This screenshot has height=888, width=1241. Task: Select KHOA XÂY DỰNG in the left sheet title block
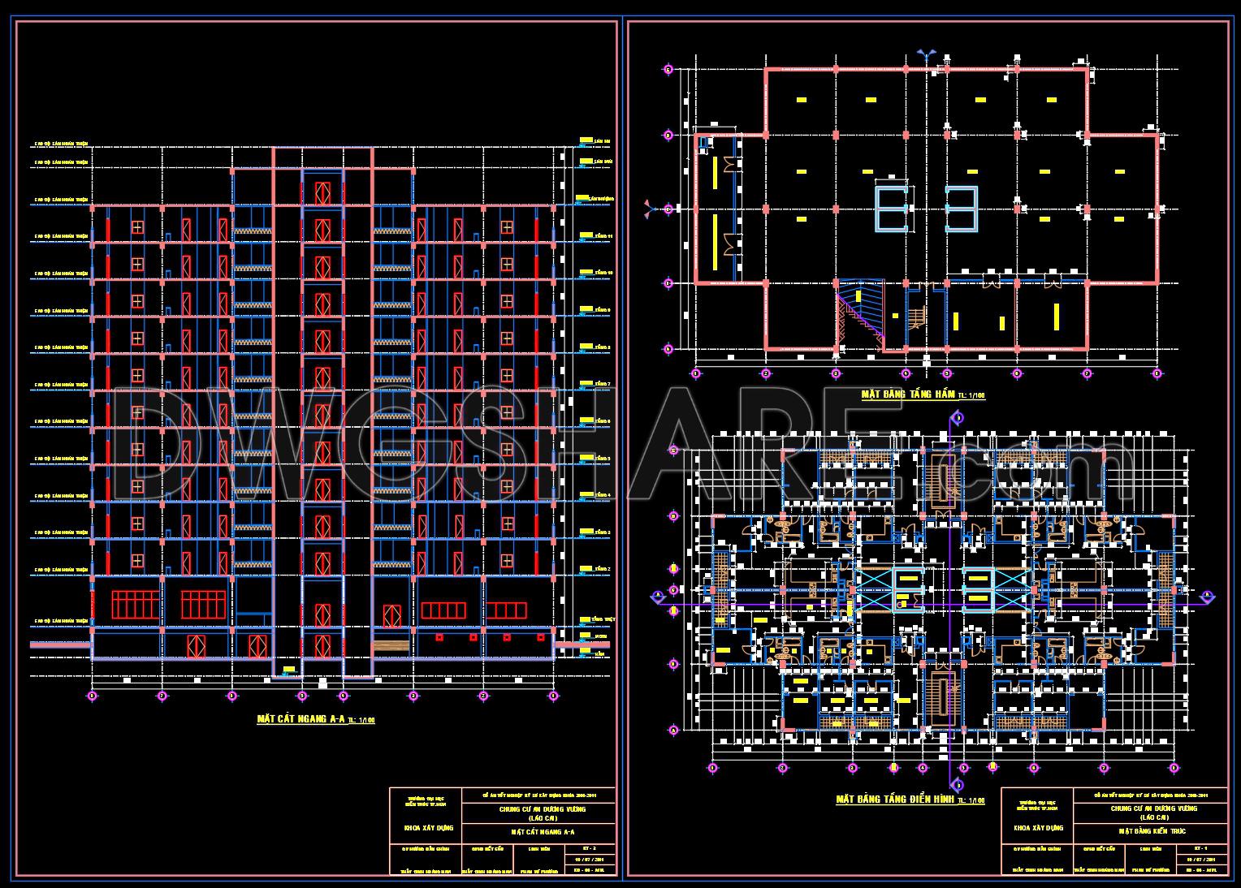(426, 829)
